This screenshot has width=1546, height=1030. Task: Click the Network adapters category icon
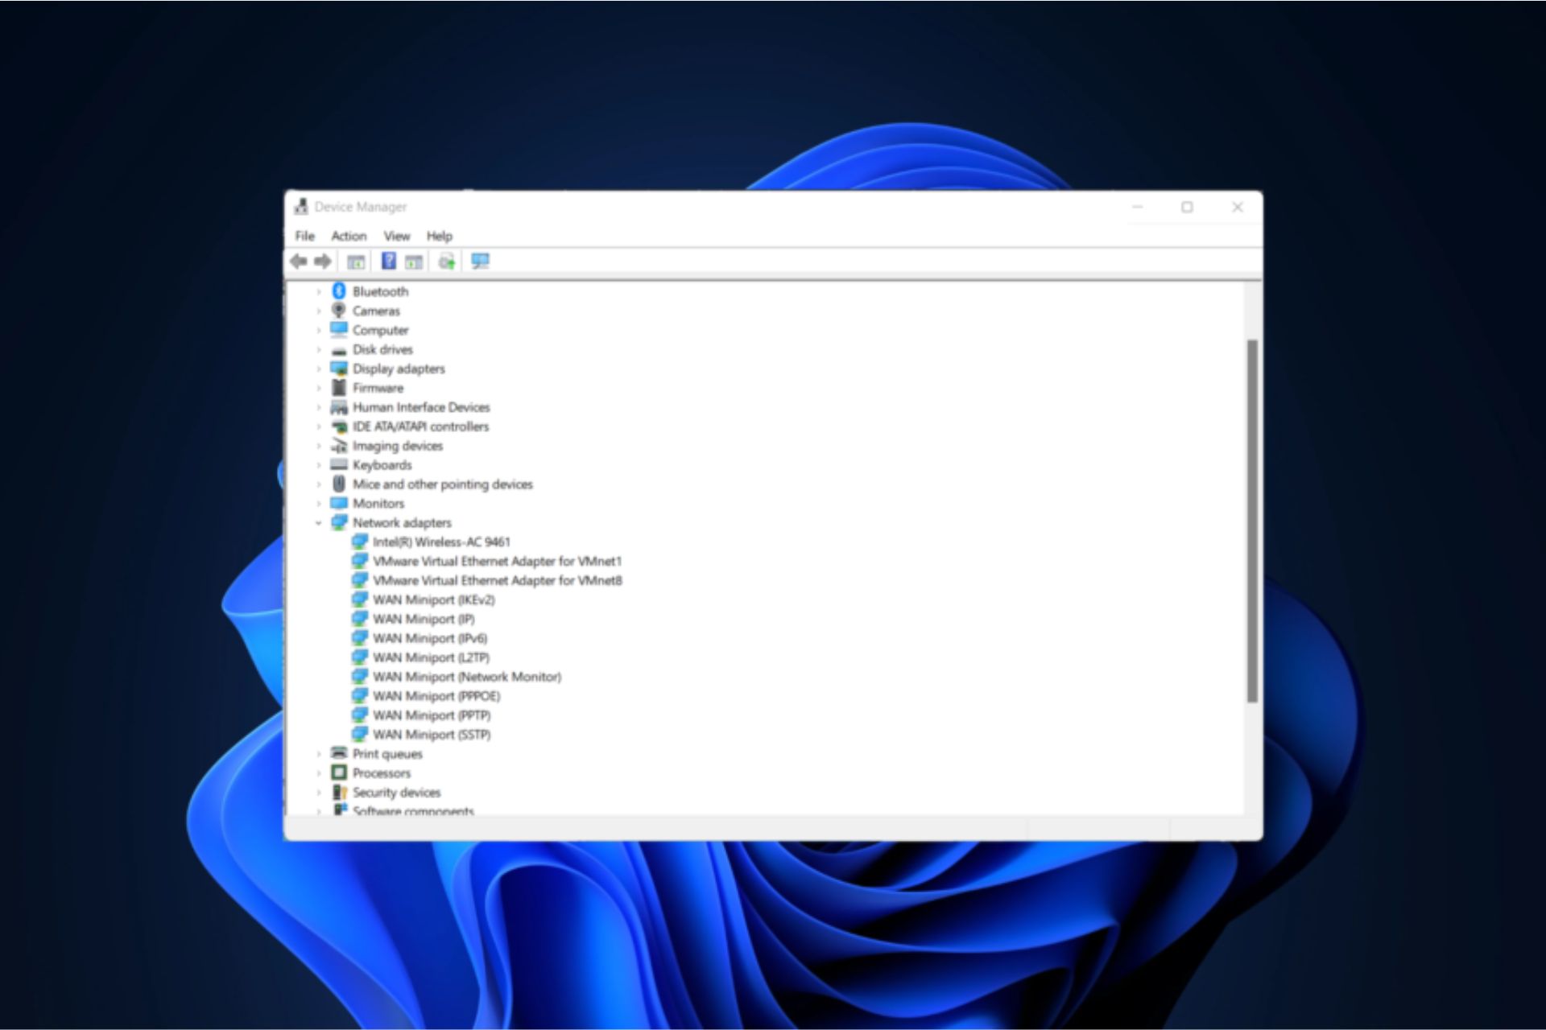(339, 523)
